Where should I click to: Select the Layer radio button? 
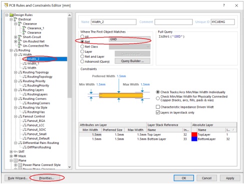pos(82,52)
